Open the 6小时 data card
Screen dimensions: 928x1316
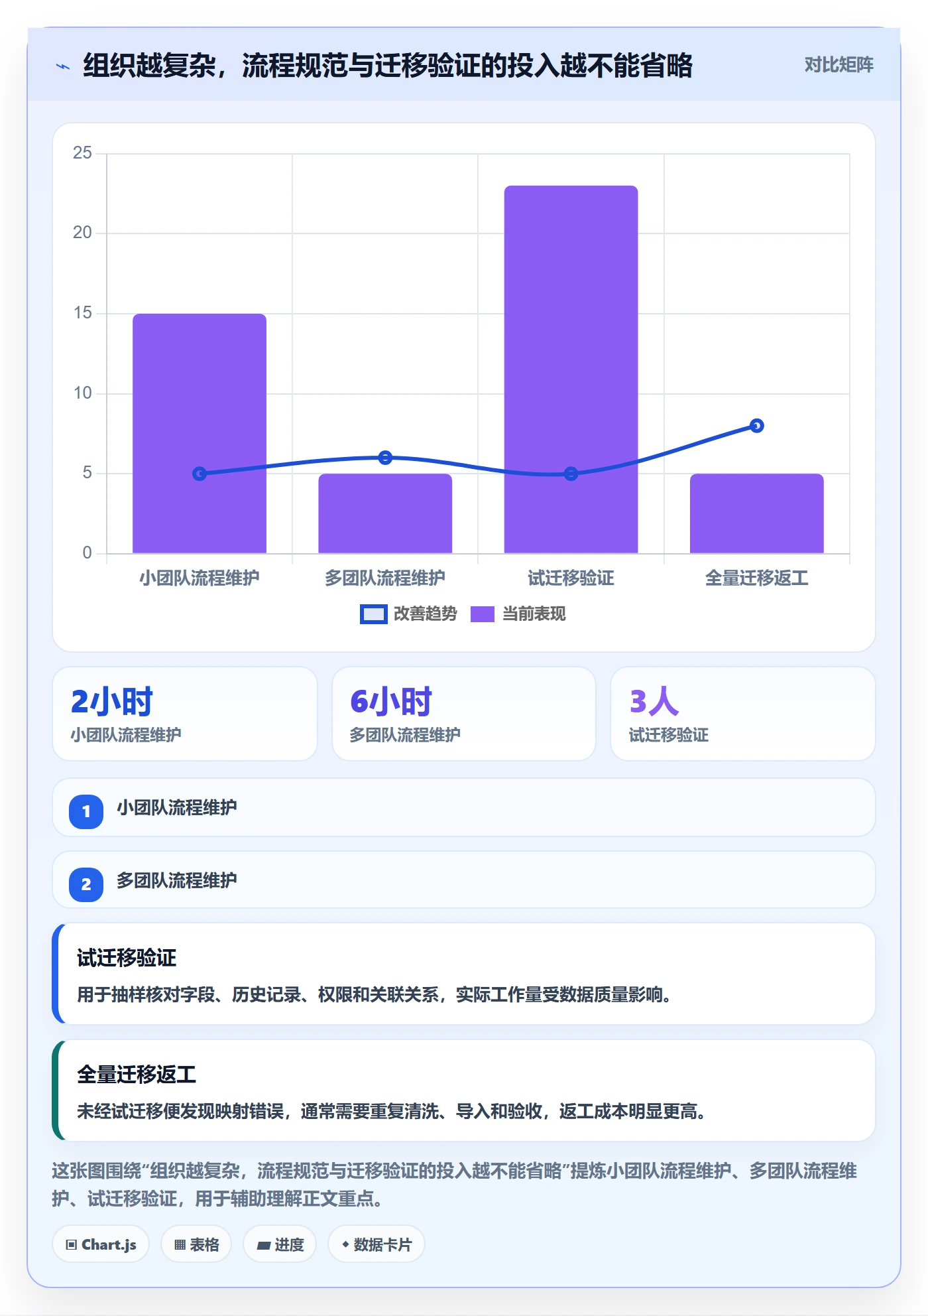click(x=464, y=714)
